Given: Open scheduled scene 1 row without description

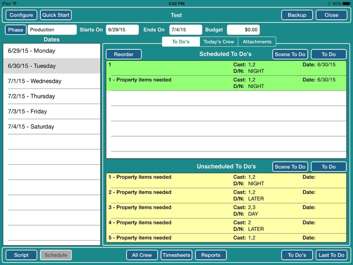Looking at the screenshot, I should point(226,68).
